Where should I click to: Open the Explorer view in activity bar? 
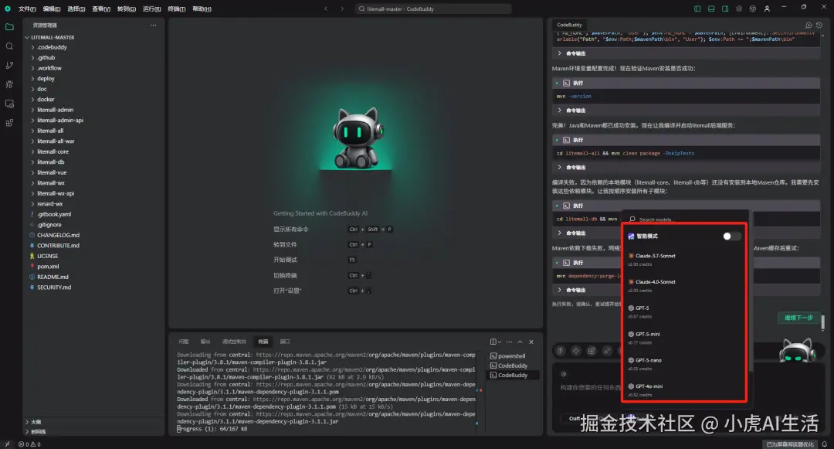click(x=9, y=27)
